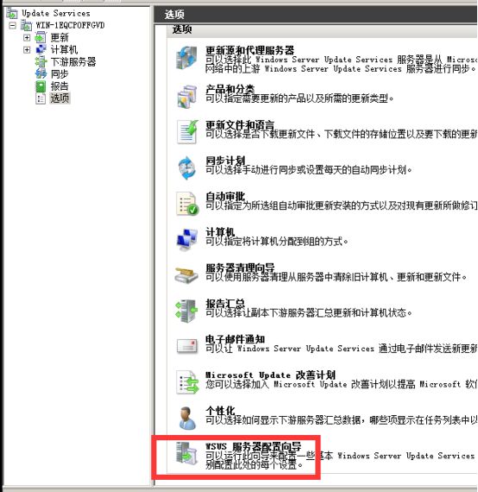The width and height of the screenshot is (478, 492).
Task: Open 更新源和代理服务器 option
Action: (250, 50)
